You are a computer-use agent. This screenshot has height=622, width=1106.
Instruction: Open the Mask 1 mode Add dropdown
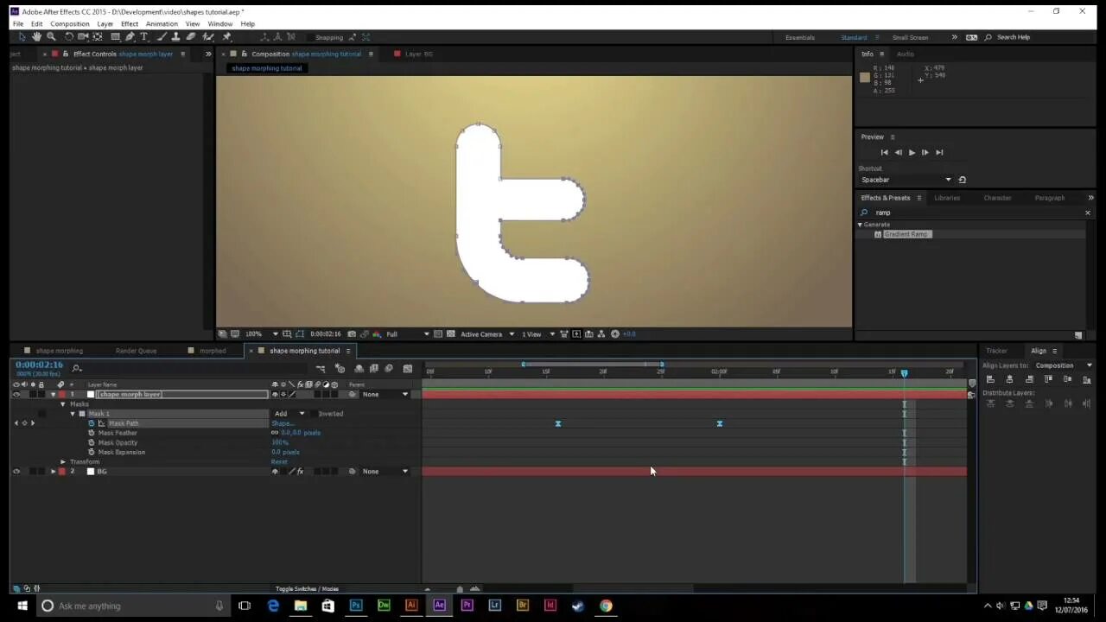(289, 414)
